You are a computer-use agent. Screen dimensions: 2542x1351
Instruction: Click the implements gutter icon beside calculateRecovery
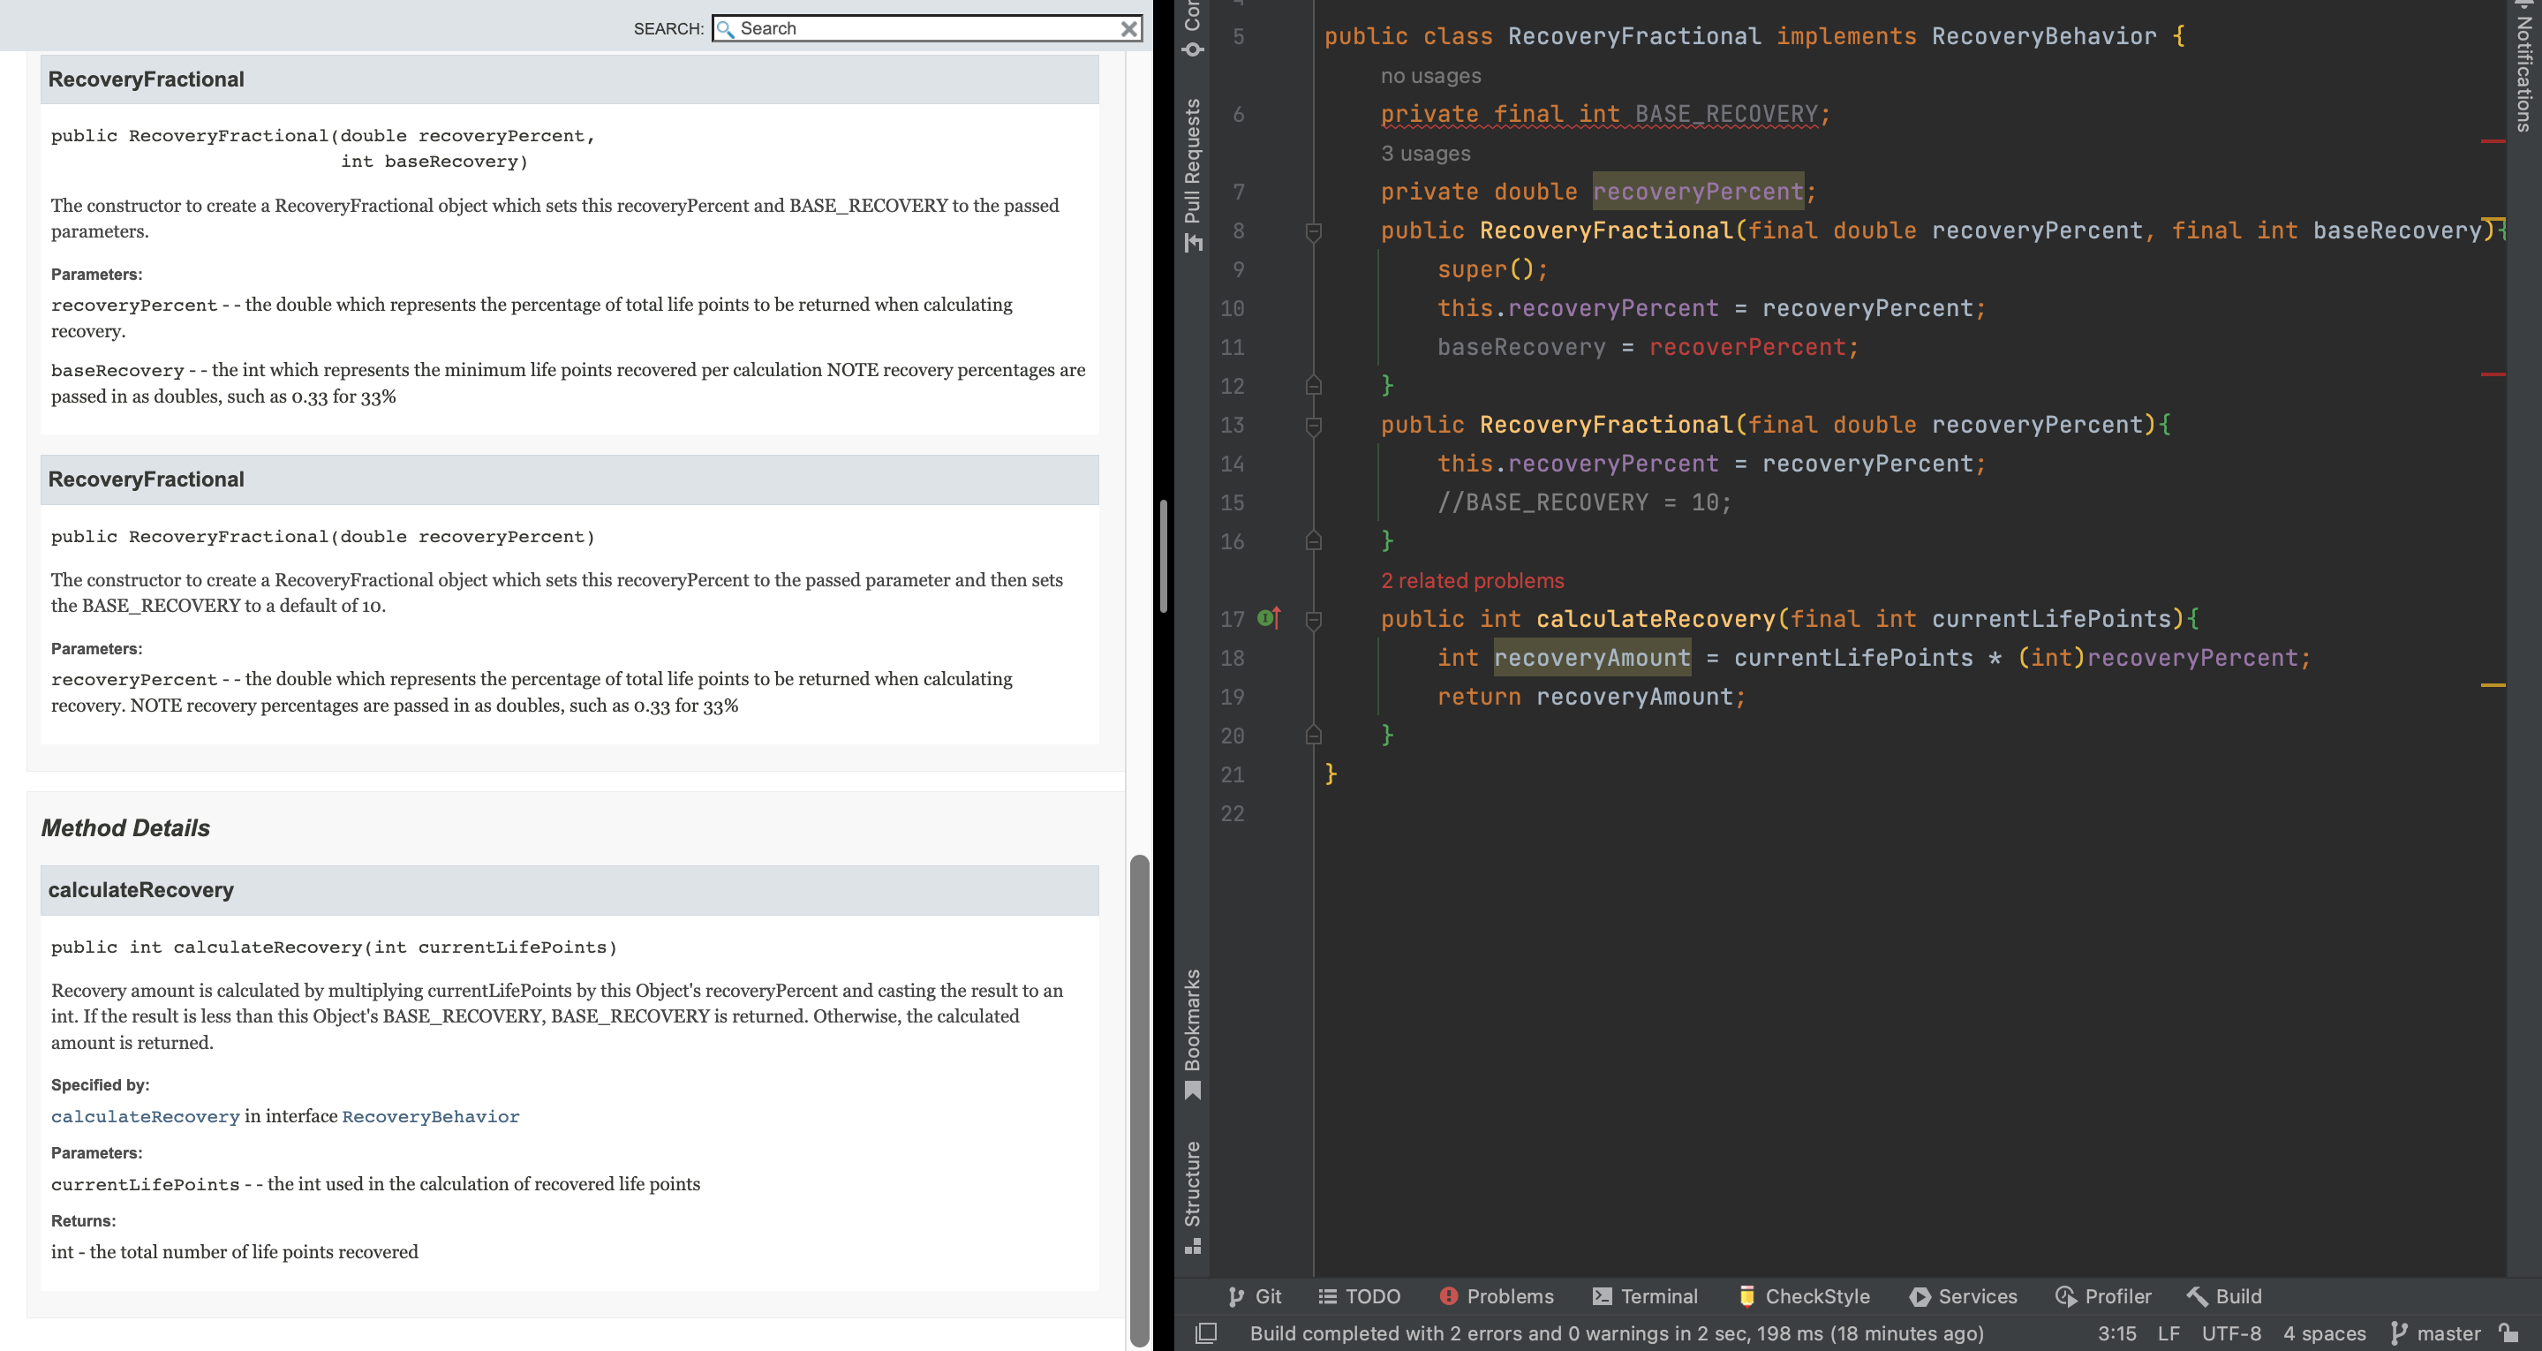point(1269,619)
